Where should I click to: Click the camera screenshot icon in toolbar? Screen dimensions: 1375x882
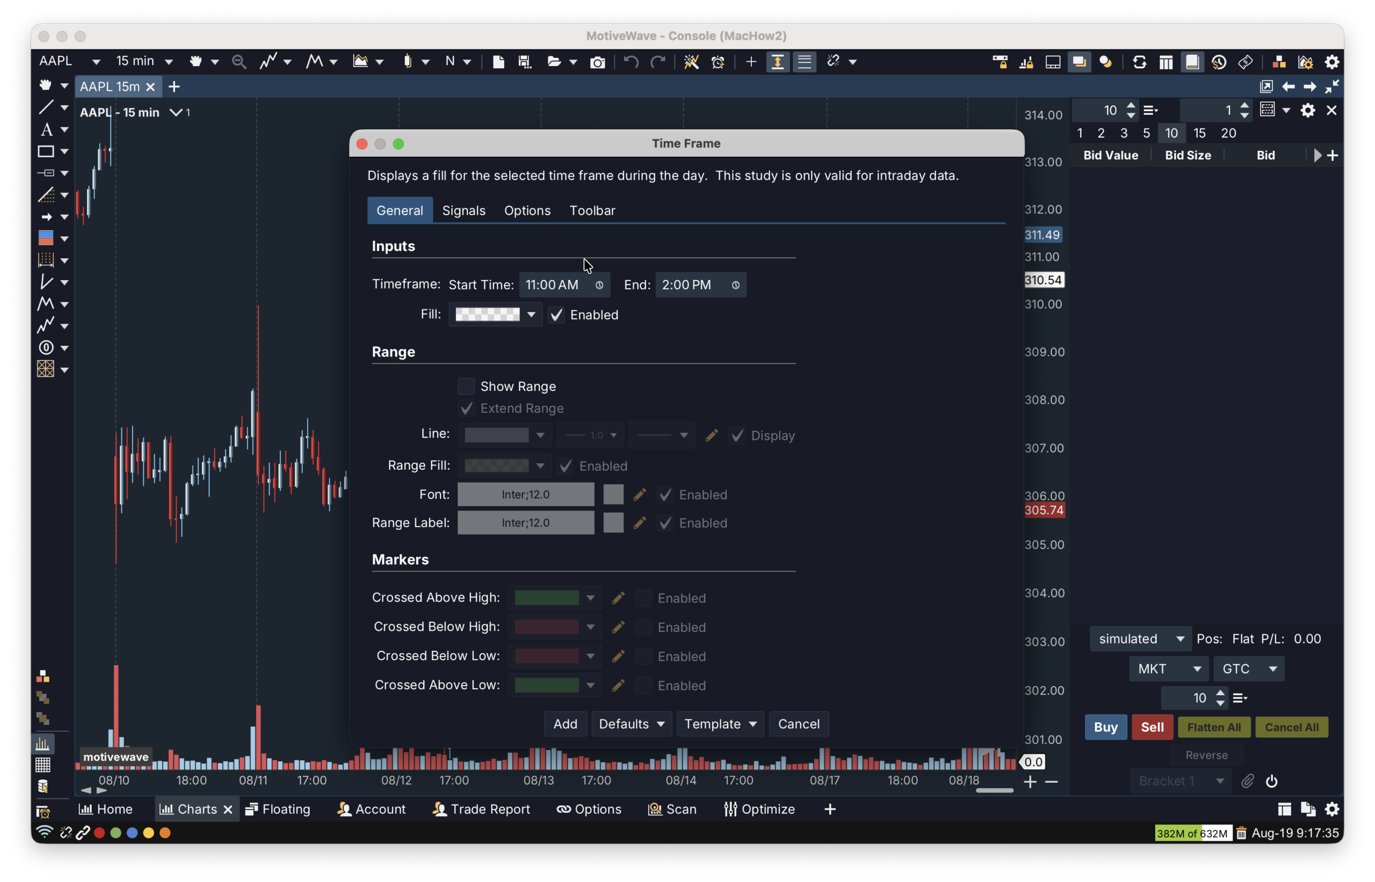[x=597, y=62]
